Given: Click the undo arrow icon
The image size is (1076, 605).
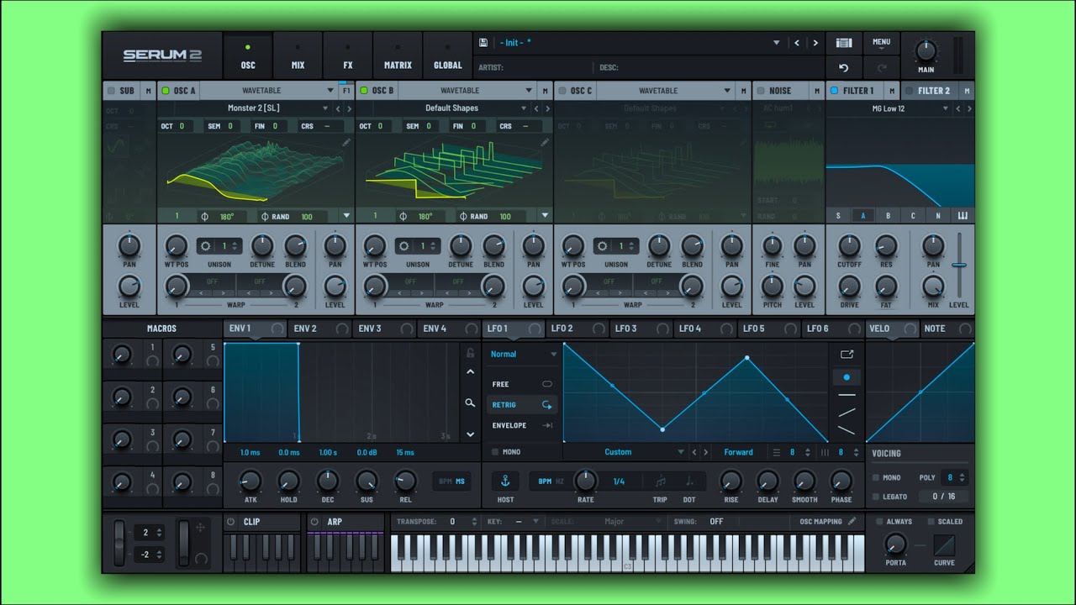Looking at the screenshot, I should pos(844,67).
